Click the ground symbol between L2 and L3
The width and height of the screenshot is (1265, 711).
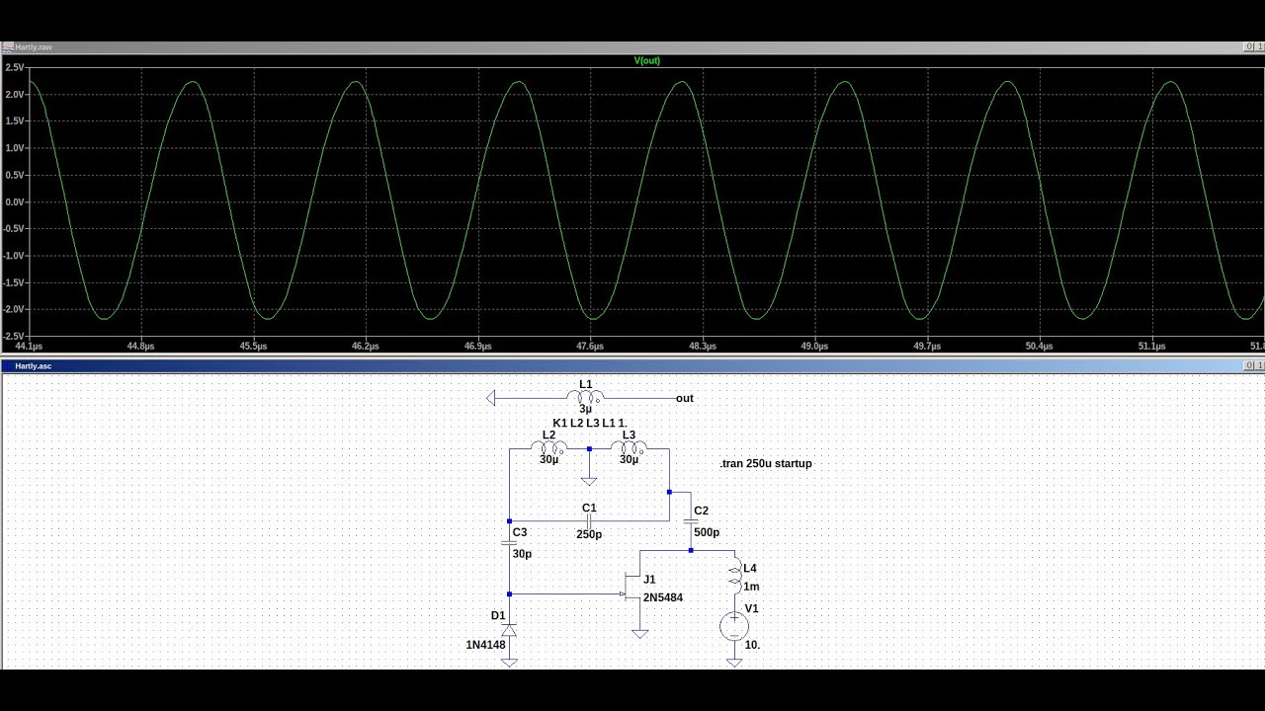tap(589, 481)
